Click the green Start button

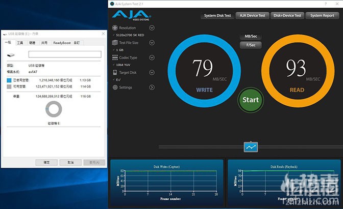251,100
